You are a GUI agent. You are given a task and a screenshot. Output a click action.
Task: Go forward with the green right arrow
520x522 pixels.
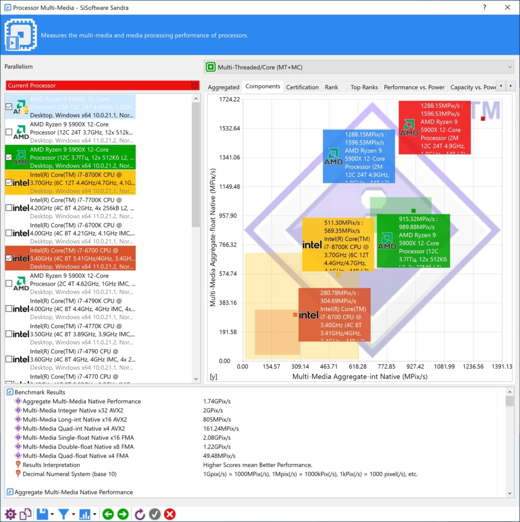click(x=123, y=514)
